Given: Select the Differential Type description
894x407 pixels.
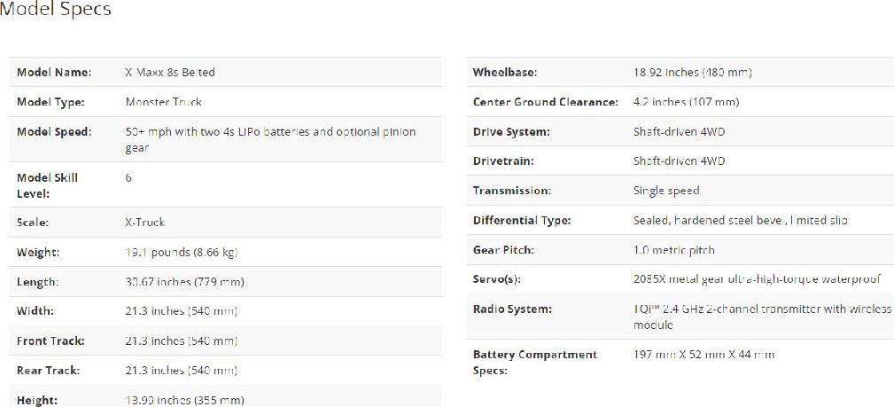Looking at the screenshot, I should click(x=741, y=220).
